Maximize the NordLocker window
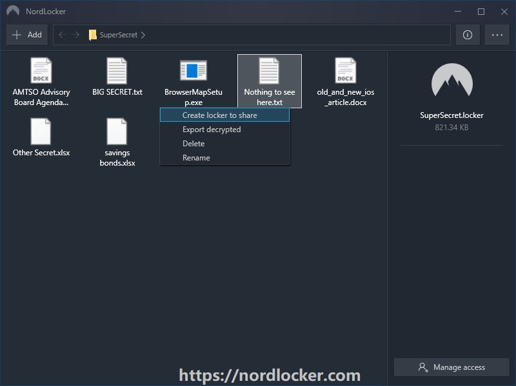The width and height of the screenshot is (516, 386). coord(481,12)
